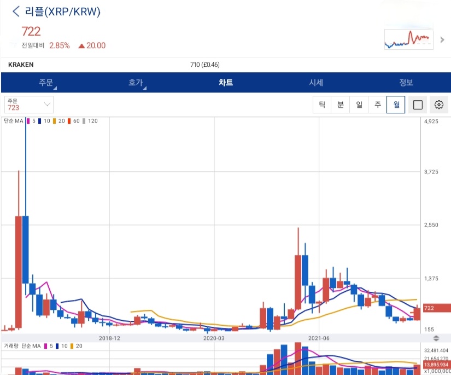Viewport: 451px width, 375px height.
Task: Click the 전일대비 label
Action: click(33, 45)
